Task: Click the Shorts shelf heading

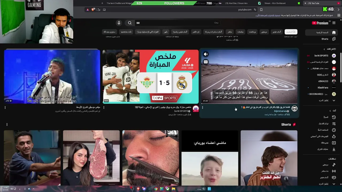Action: coord(286,125)
